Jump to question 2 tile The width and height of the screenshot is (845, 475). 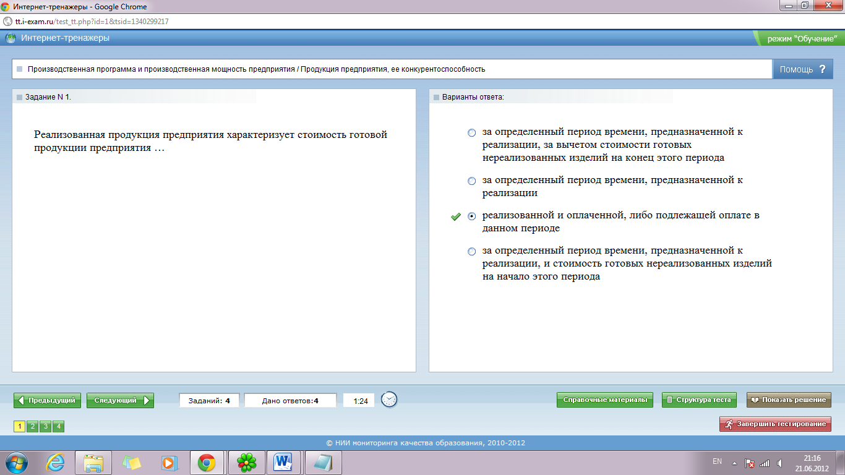coord(32,426)
